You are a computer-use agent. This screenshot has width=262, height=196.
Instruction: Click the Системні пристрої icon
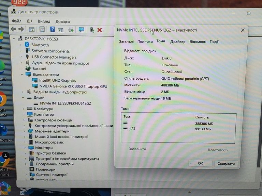[32, 175]
